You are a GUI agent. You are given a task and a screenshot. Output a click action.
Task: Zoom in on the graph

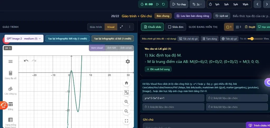pyautogui.click(x=126, y=102)
